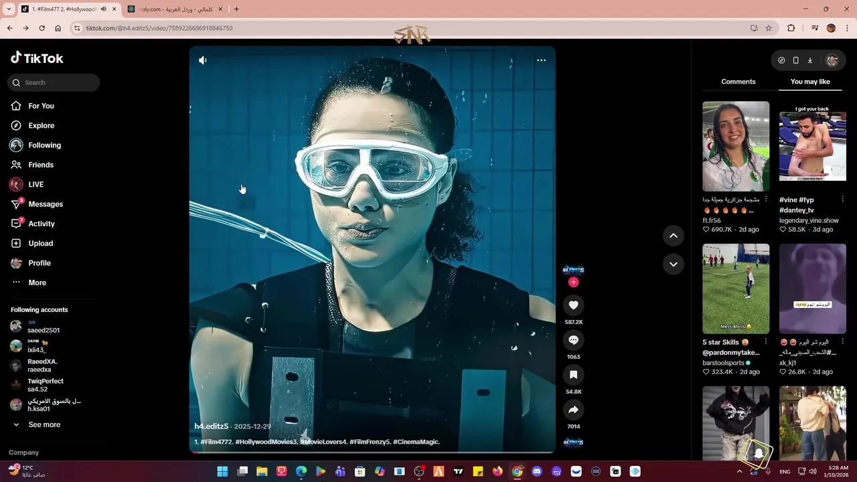Open the 'I got your back' video thumbnail
This screenshot has width=857, height=482.
(x=813, y=146)
